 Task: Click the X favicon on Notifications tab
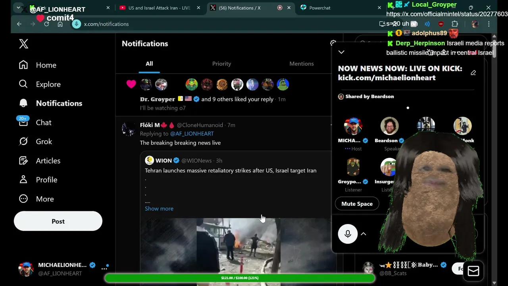click(x=213, y=8)
